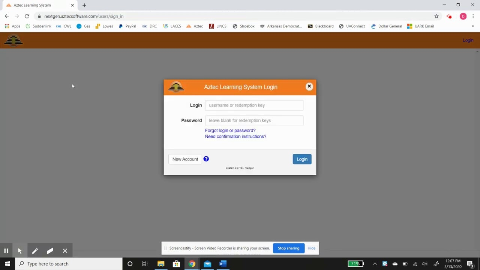Open the Windows Start menu
Screen dimensions: 480x270
7,264
